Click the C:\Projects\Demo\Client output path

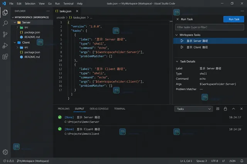82,134
